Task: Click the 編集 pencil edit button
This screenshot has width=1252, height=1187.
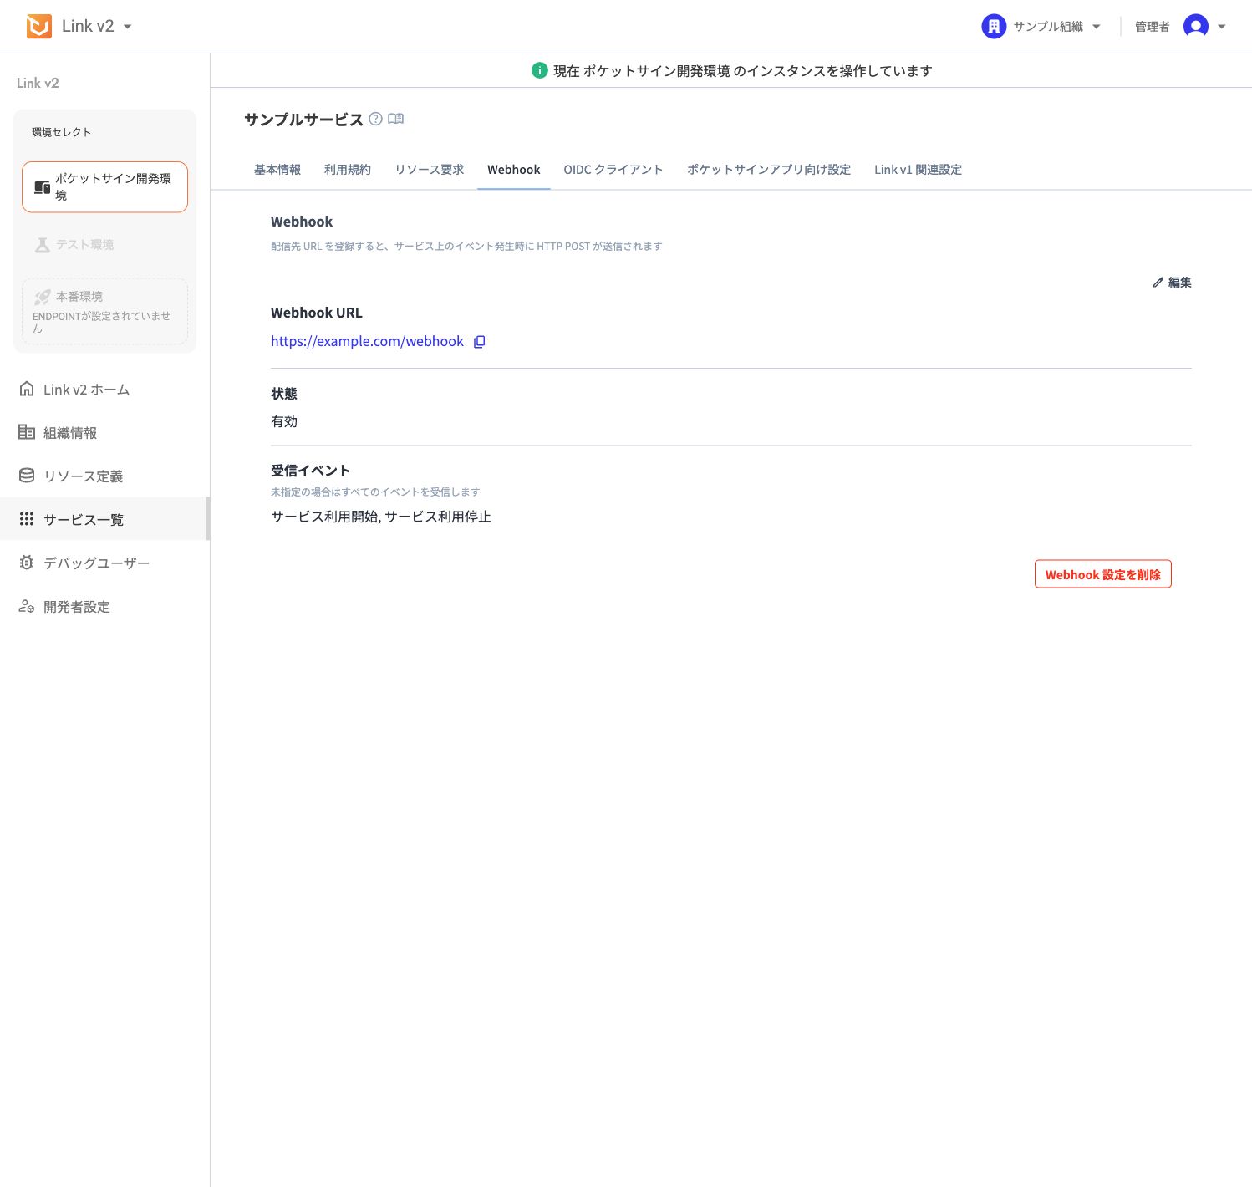Action: click(1172, 283)
